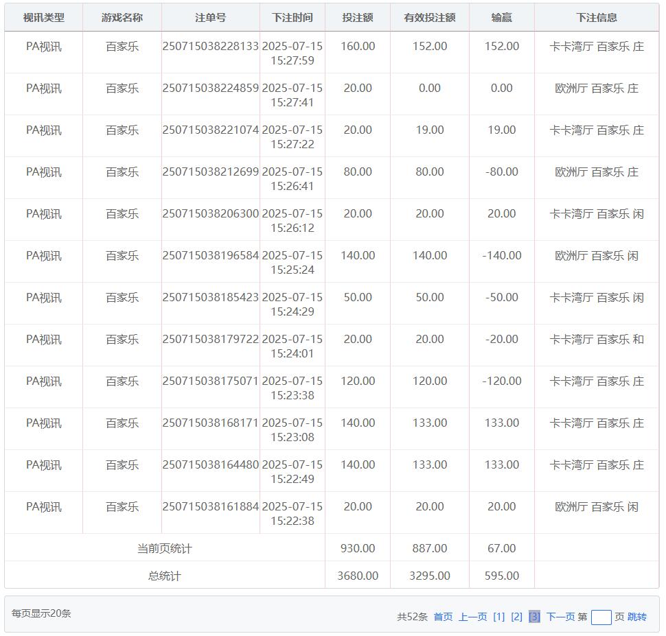
Task: Click the 游戏名称 column header
Action: click(x=122, y=18)
